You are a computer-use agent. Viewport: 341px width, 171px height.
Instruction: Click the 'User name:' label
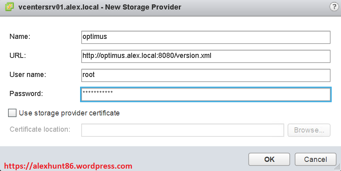(x=28, y=75)
